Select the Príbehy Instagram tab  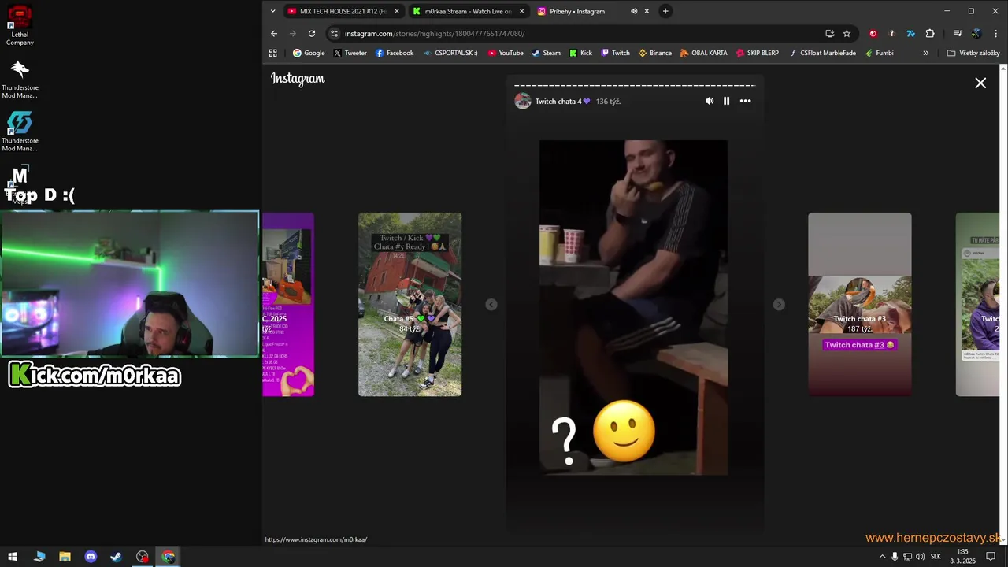(x=577, y=11)
